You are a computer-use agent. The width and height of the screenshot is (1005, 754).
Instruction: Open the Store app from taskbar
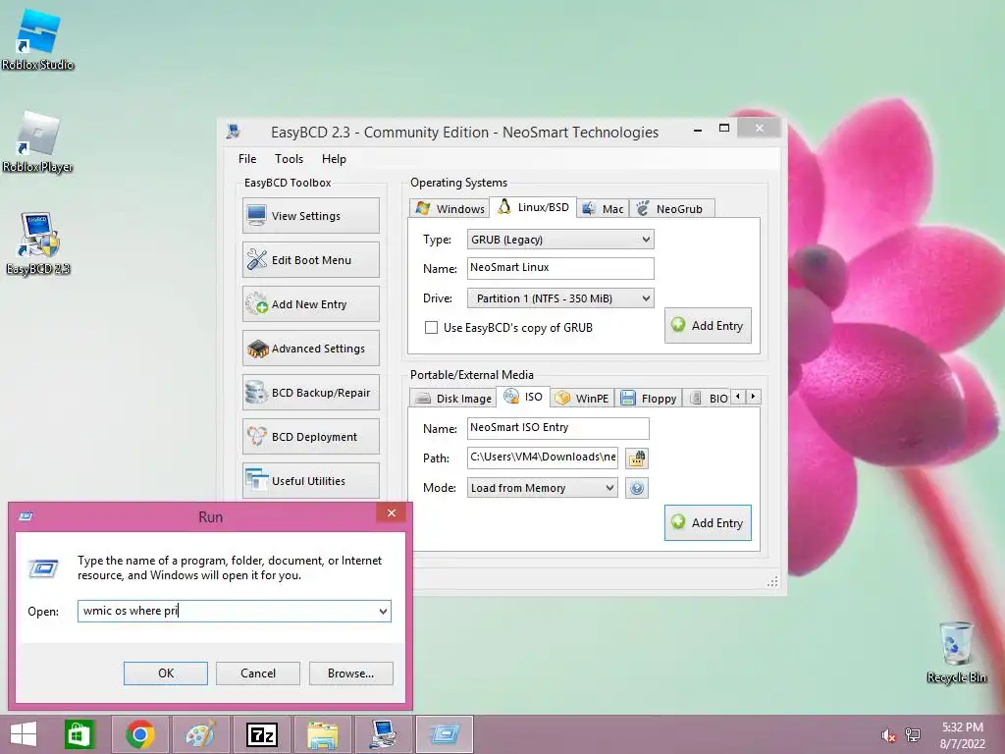79,734
